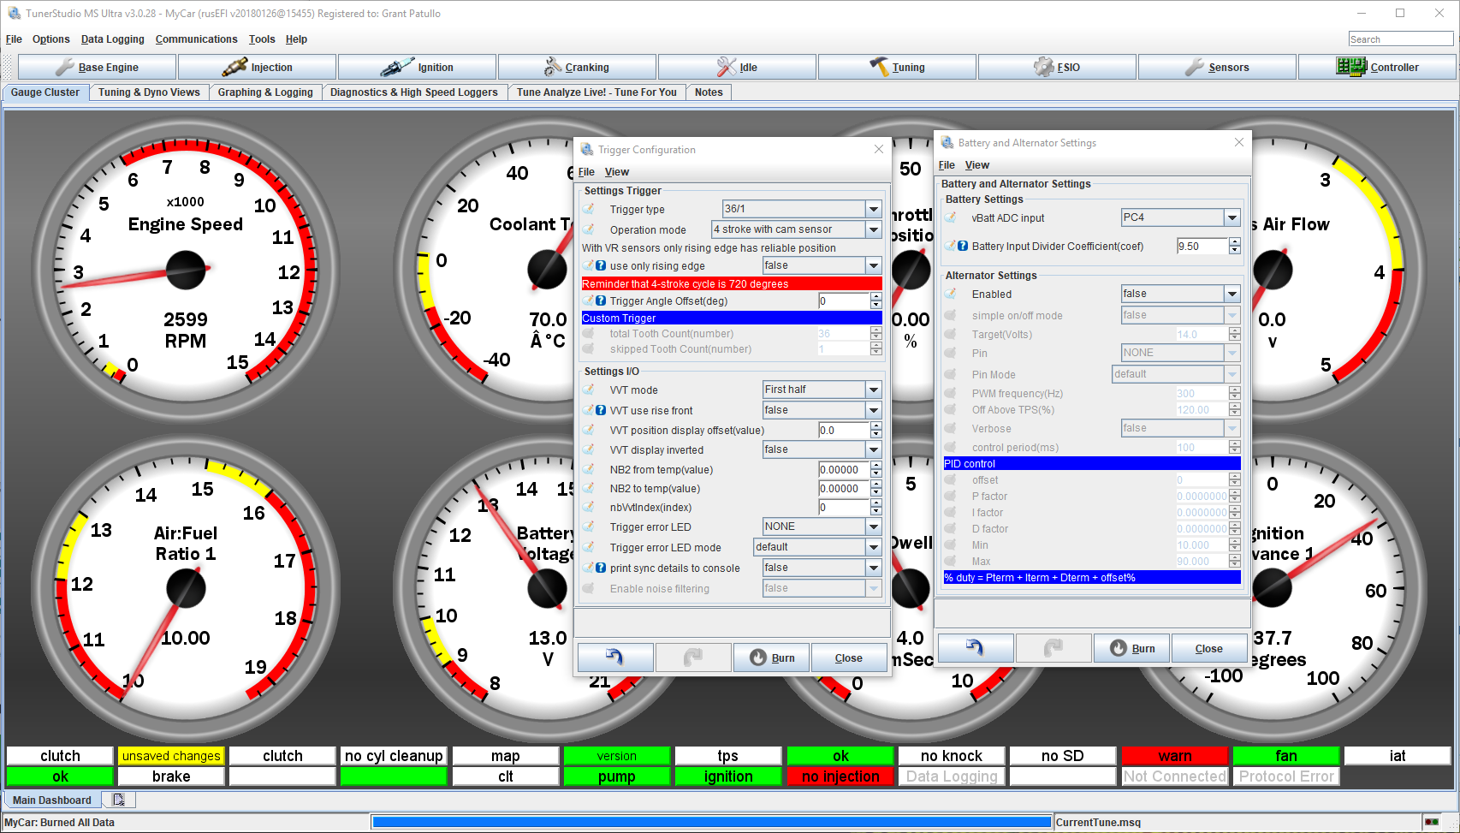This screenshot has width=1460, height=833.
Task: Click note icon beside vBatt ADC input
Action: (x=951, y=217)
